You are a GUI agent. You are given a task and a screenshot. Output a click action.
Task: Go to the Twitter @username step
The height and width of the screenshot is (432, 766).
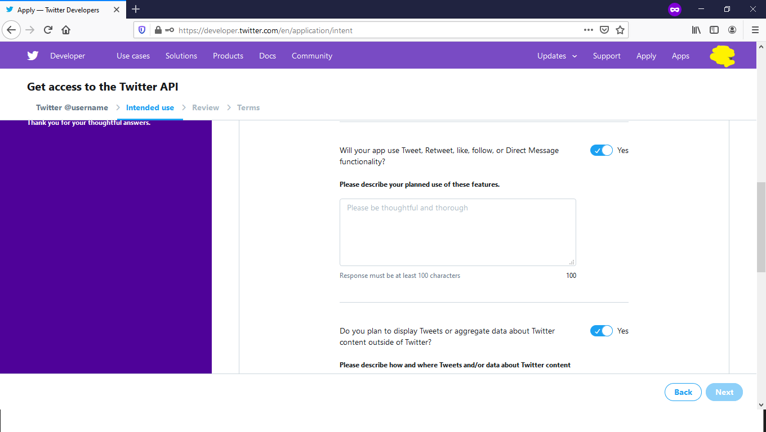[72, 107]
